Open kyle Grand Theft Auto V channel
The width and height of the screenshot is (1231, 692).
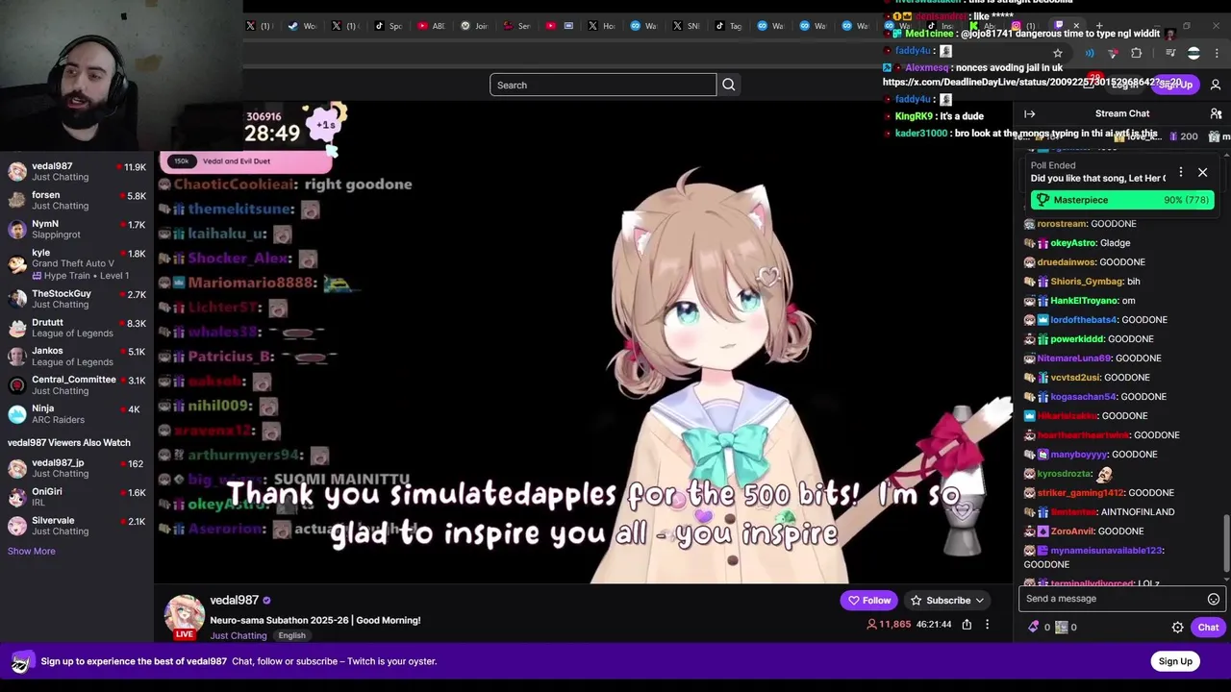pos(77,264)
